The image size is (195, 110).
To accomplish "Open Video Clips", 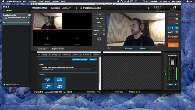I will [x=42, y=49].
